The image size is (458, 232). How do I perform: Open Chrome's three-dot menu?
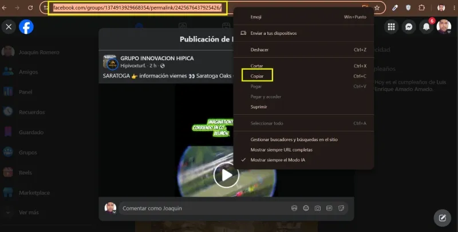click(455, 8)
